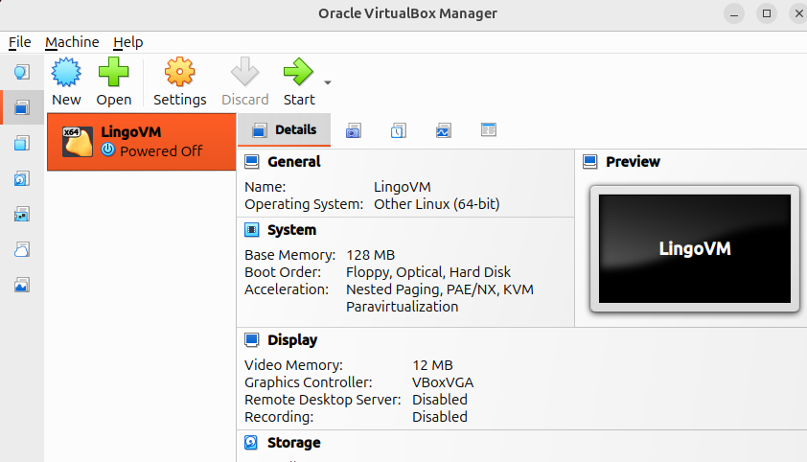The image size is (807, 462).
Task: Switch to the Logs tab icon
Action: (398, 130)
